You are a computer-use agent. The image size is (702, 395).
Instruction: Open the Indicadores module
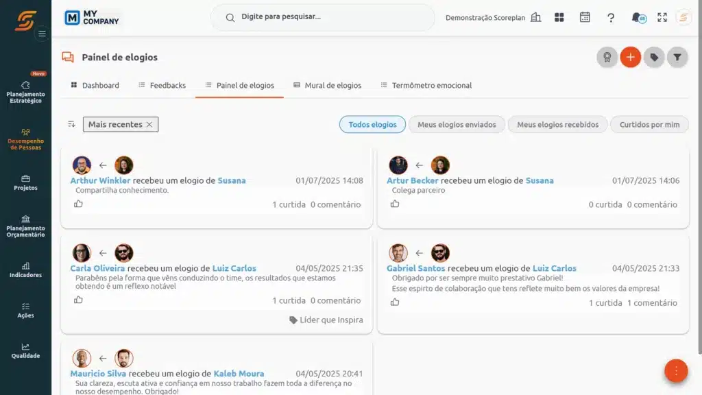tap(27, 270)
